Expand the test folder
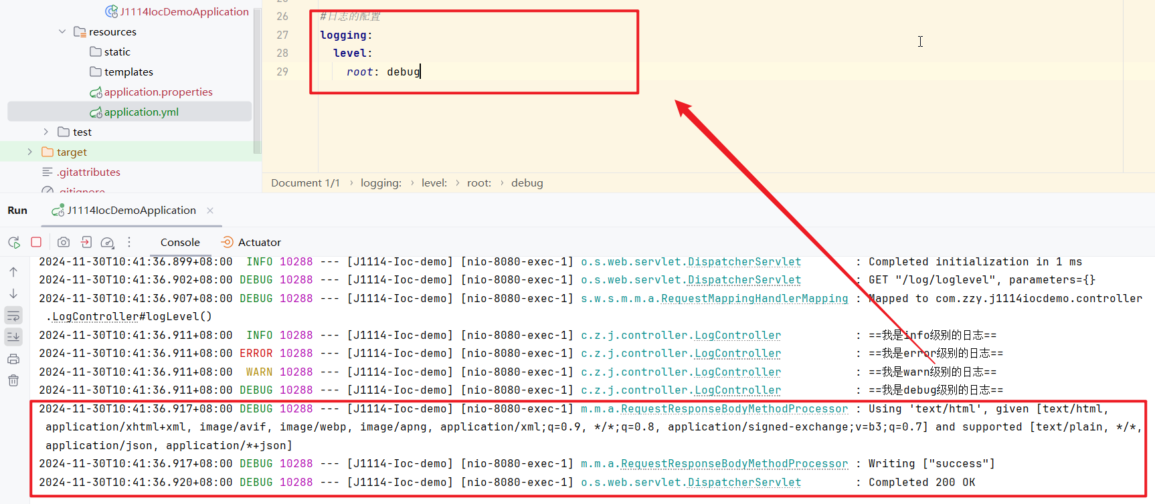 46,132
